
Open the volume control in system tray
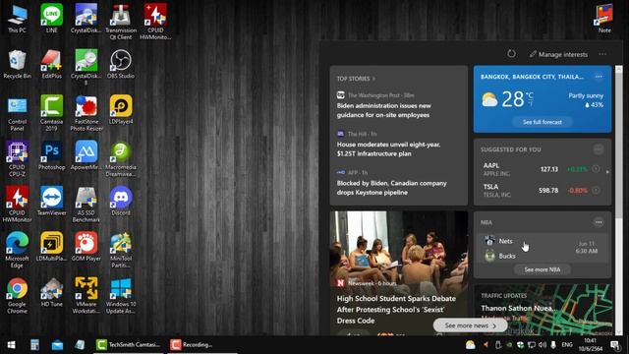(543, 345)
